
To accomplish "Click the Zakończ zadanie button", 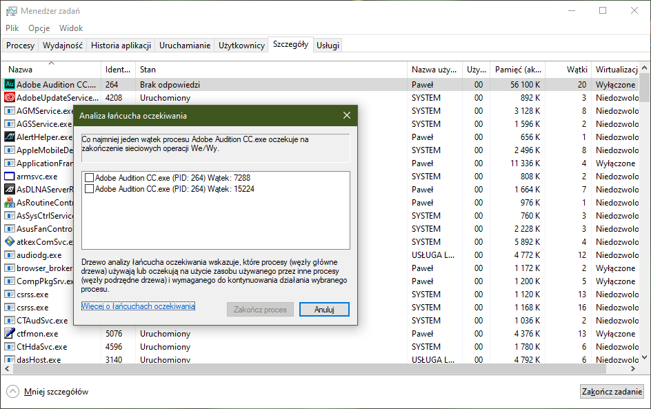I will click(612, 392).
